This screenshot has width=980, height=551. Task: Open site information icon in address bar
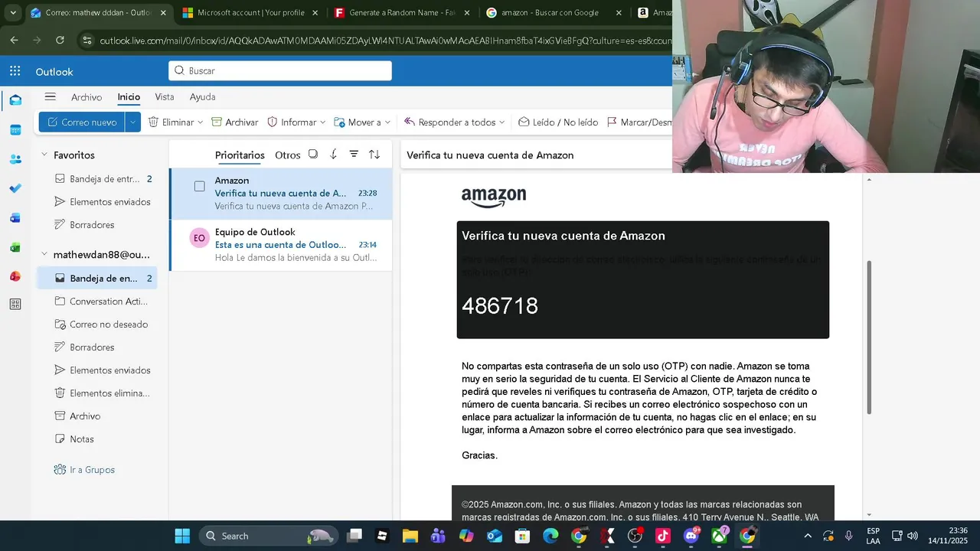pos(87,41)
